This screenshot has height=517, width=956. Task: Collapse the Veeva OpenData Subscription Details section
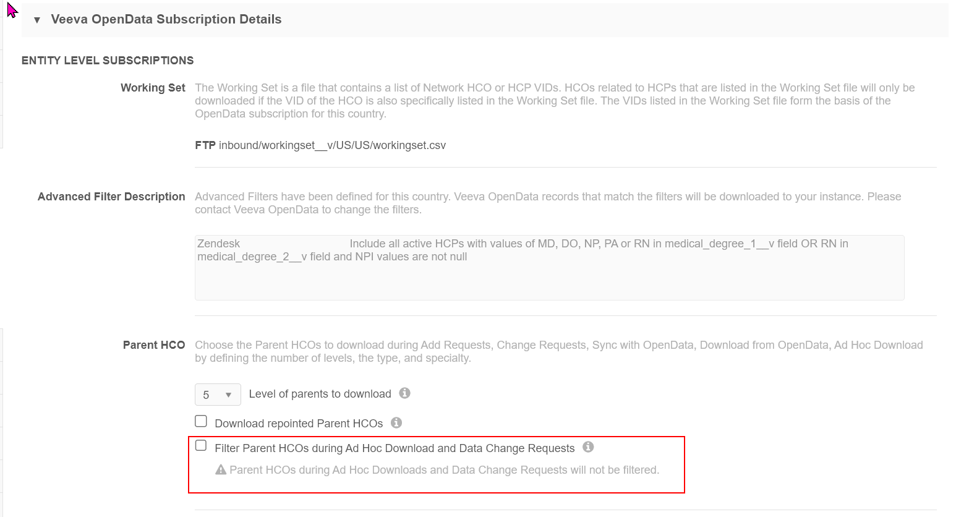(x=37, y=20)
